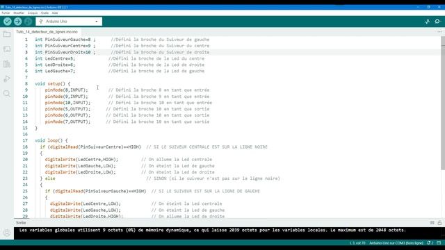Click 'digitalWrite(LedGauche,LOW);' on line 21

(x=81, y=166)
